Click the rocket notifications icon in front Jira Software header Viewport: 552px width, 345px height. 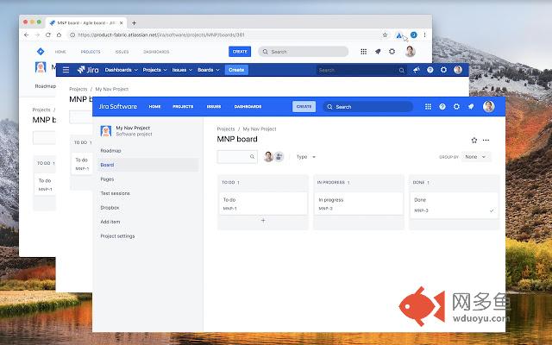(x=471, y=107)
